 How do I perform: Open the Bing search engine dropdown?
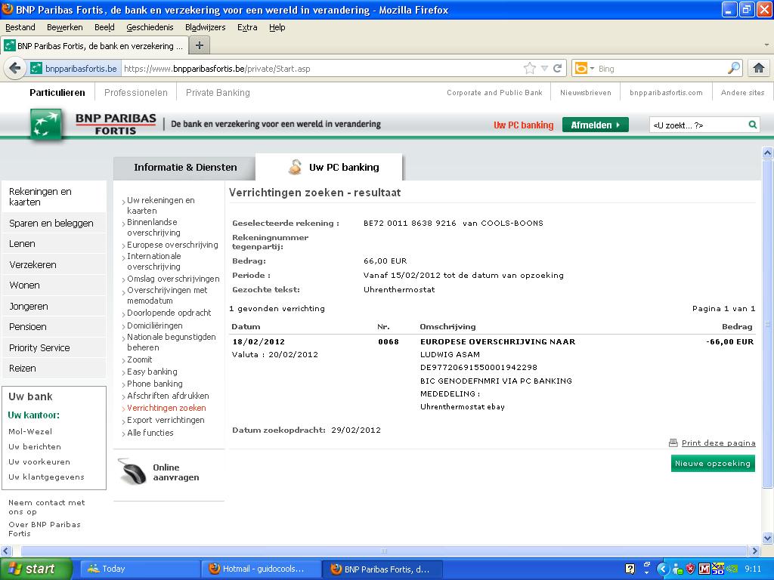584,68
